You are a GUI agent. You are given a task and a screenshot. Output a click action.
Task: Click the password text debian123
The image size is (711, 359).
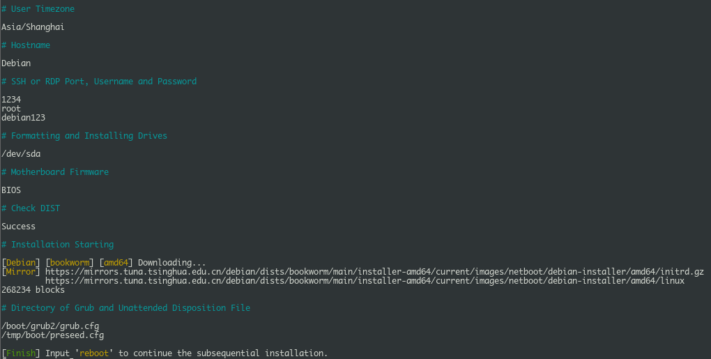click(x=23, y=118)
